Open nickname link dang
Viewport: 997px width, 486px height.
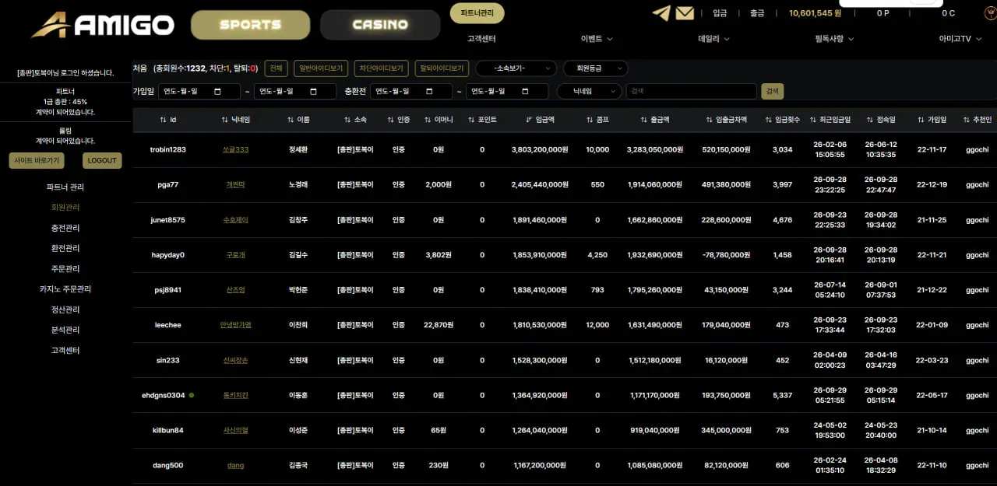click(x=235, y=465)
